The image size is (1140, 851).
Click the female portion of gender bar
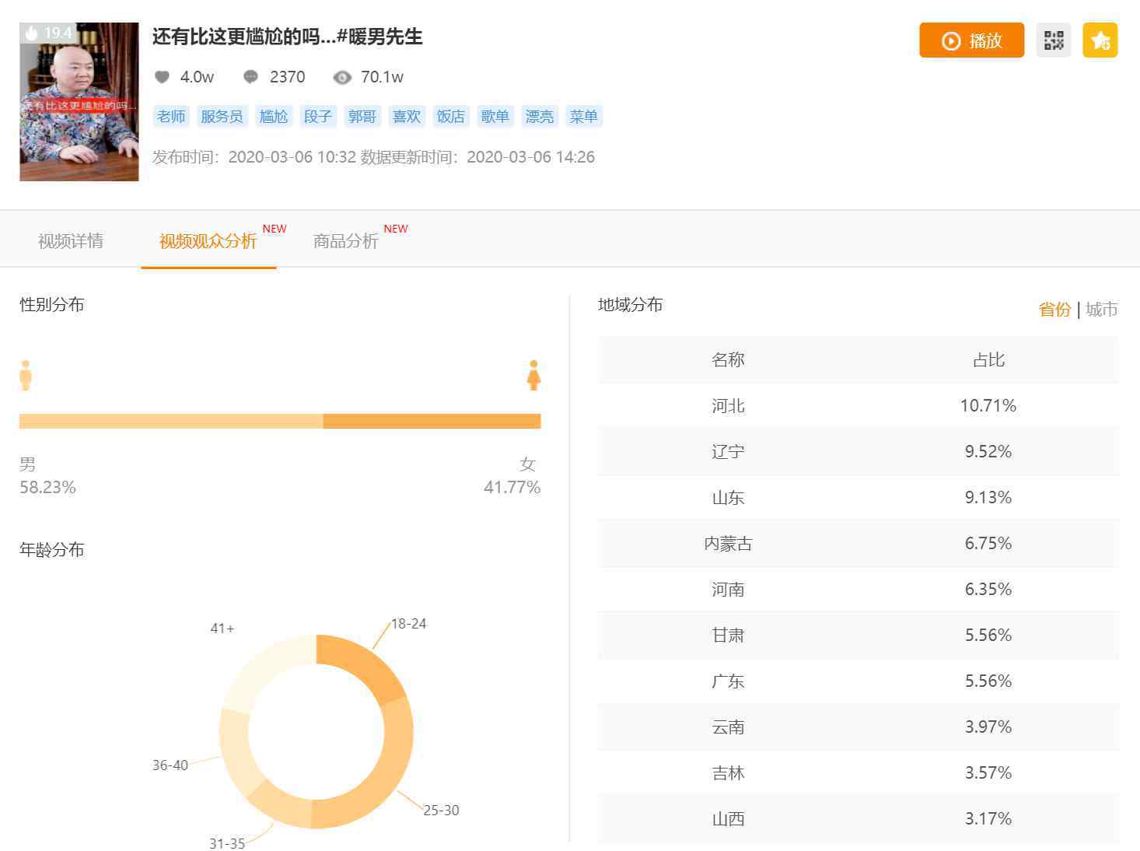tap(432, 422)
